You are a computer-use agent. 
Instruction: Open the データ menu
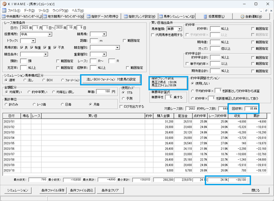[29, 10]
